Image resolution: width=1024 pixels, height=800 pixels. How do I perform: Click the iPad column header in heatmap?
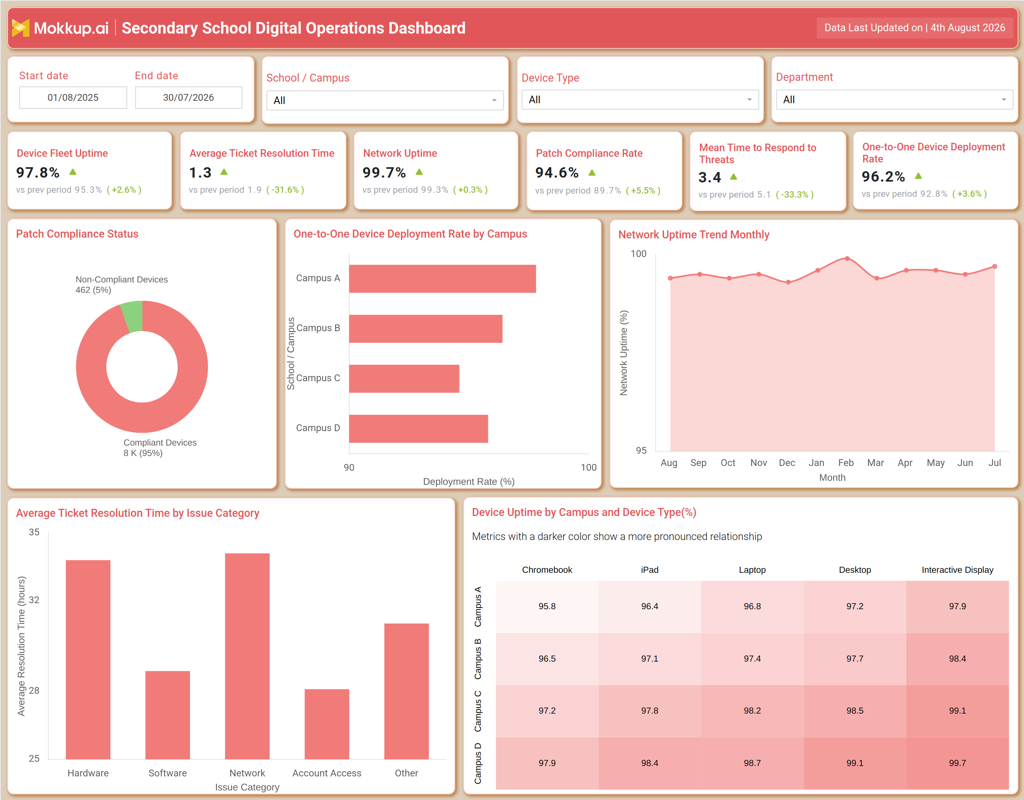point(650,570)
